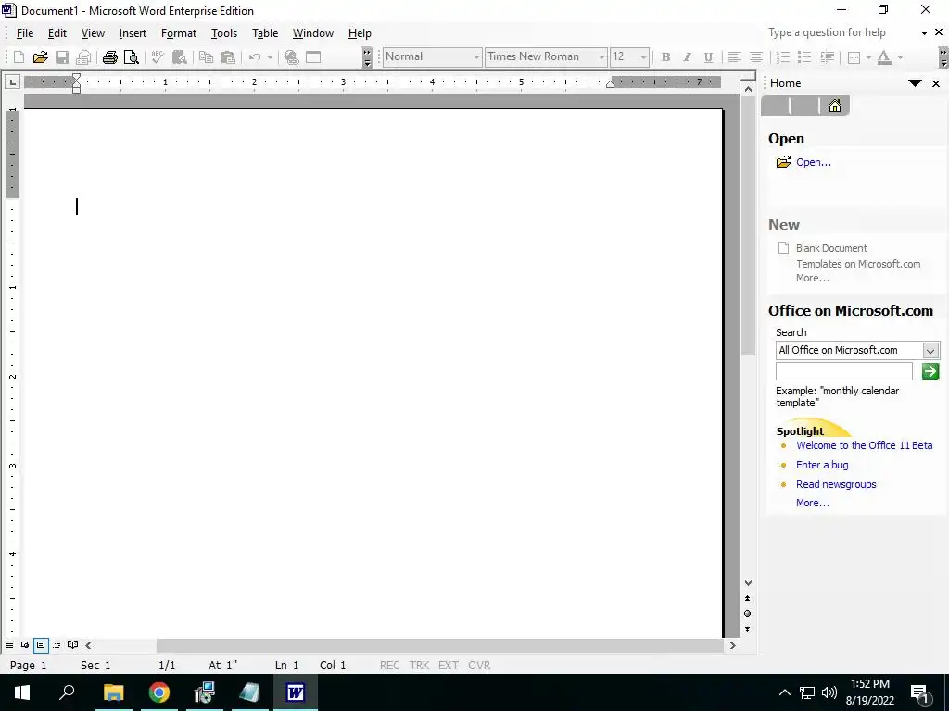Apply numbered list formatting
This screenshot has height=711, width=949.
point(782,57)
